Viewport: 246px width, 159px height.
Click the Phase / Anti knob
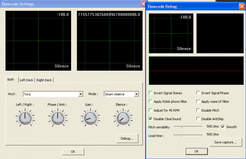(x=57, y=117)
